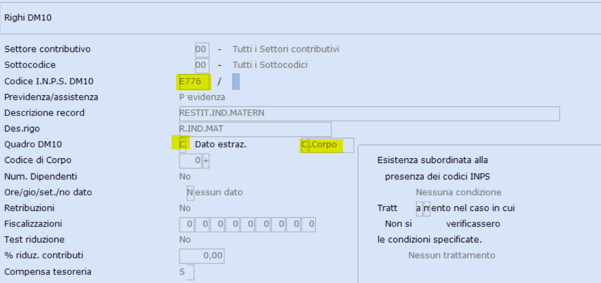Click the 'le condizioni specificate.' text
Screen dimensions: 601x283
pos(429,240)
